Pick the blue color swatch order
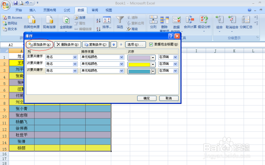Viewport: 265px width, 165px height. [x=142, y=71]
